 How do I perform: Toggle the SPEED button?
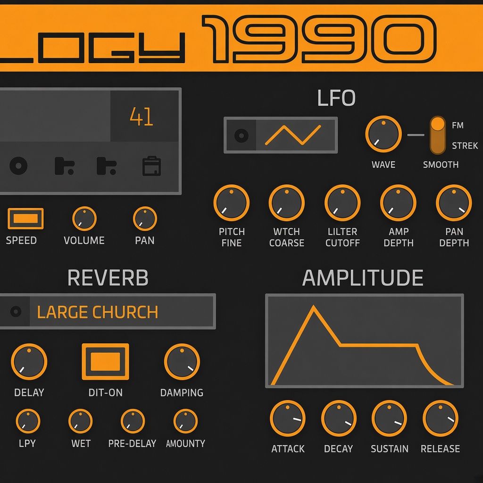pyautogui.click(x=25, y=219)
